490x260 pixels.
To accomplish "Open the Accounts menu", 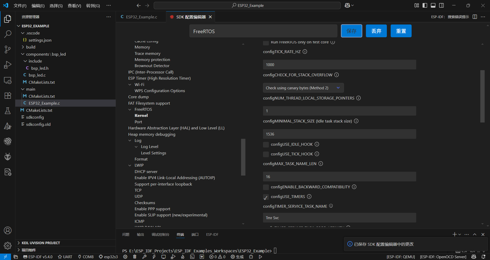I will [8, 230].
